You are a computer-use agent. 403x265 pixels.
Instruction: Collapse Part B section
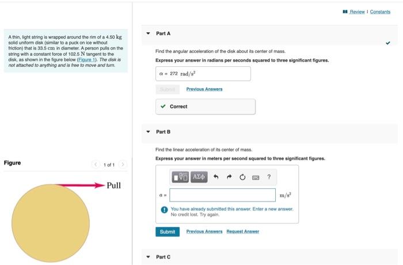[149, 132]
